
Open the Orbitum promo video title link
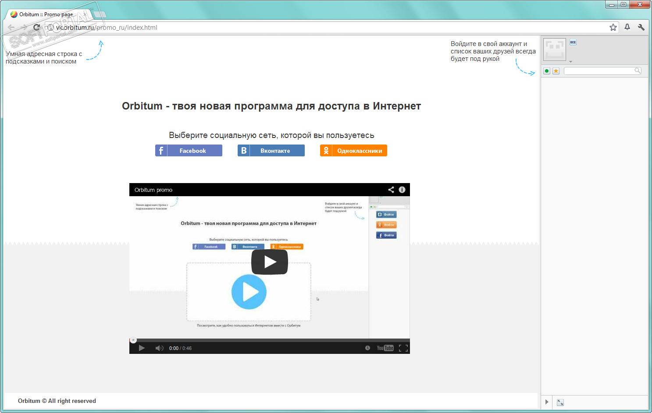point(153,190)
